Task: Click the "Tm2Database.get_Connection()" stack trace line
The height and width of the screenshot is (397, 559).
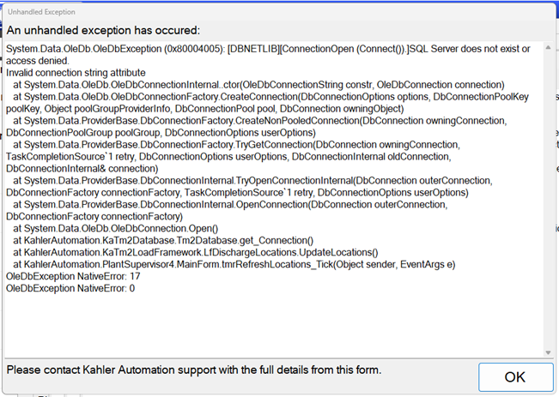Action: coord(163,241)
